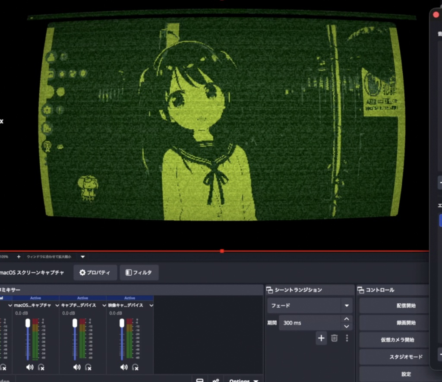Click monitoring headphone icon for 映像キャ...デバイス
Screen dimensions: 442x382
tap(135, 367)
